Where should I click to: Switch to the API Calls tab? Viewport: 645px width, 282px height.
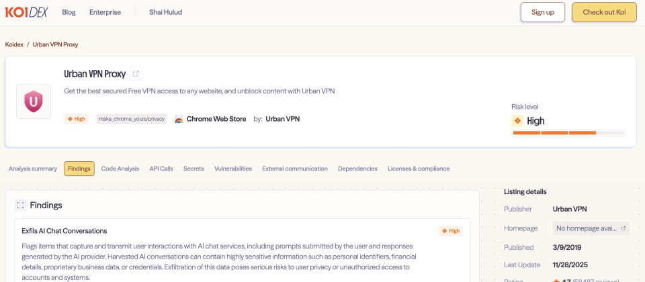[161, 169]
